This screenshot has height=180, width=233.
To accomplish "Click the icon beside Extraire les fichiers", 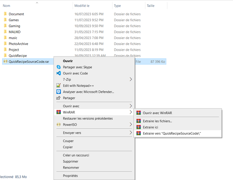I will (x=138, y=121).
